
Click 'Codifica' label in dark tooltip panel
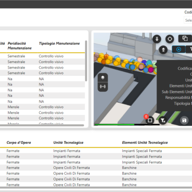point(185,69)
